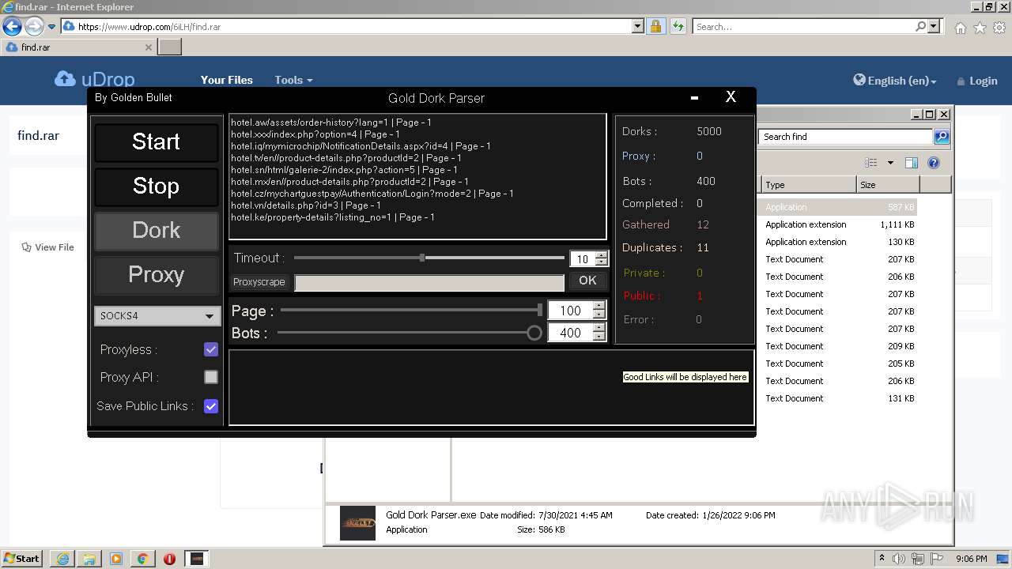The image size is (1012, 569).
Task: Click the Start button in Dork Parser
Action: (x=156, y=142)
